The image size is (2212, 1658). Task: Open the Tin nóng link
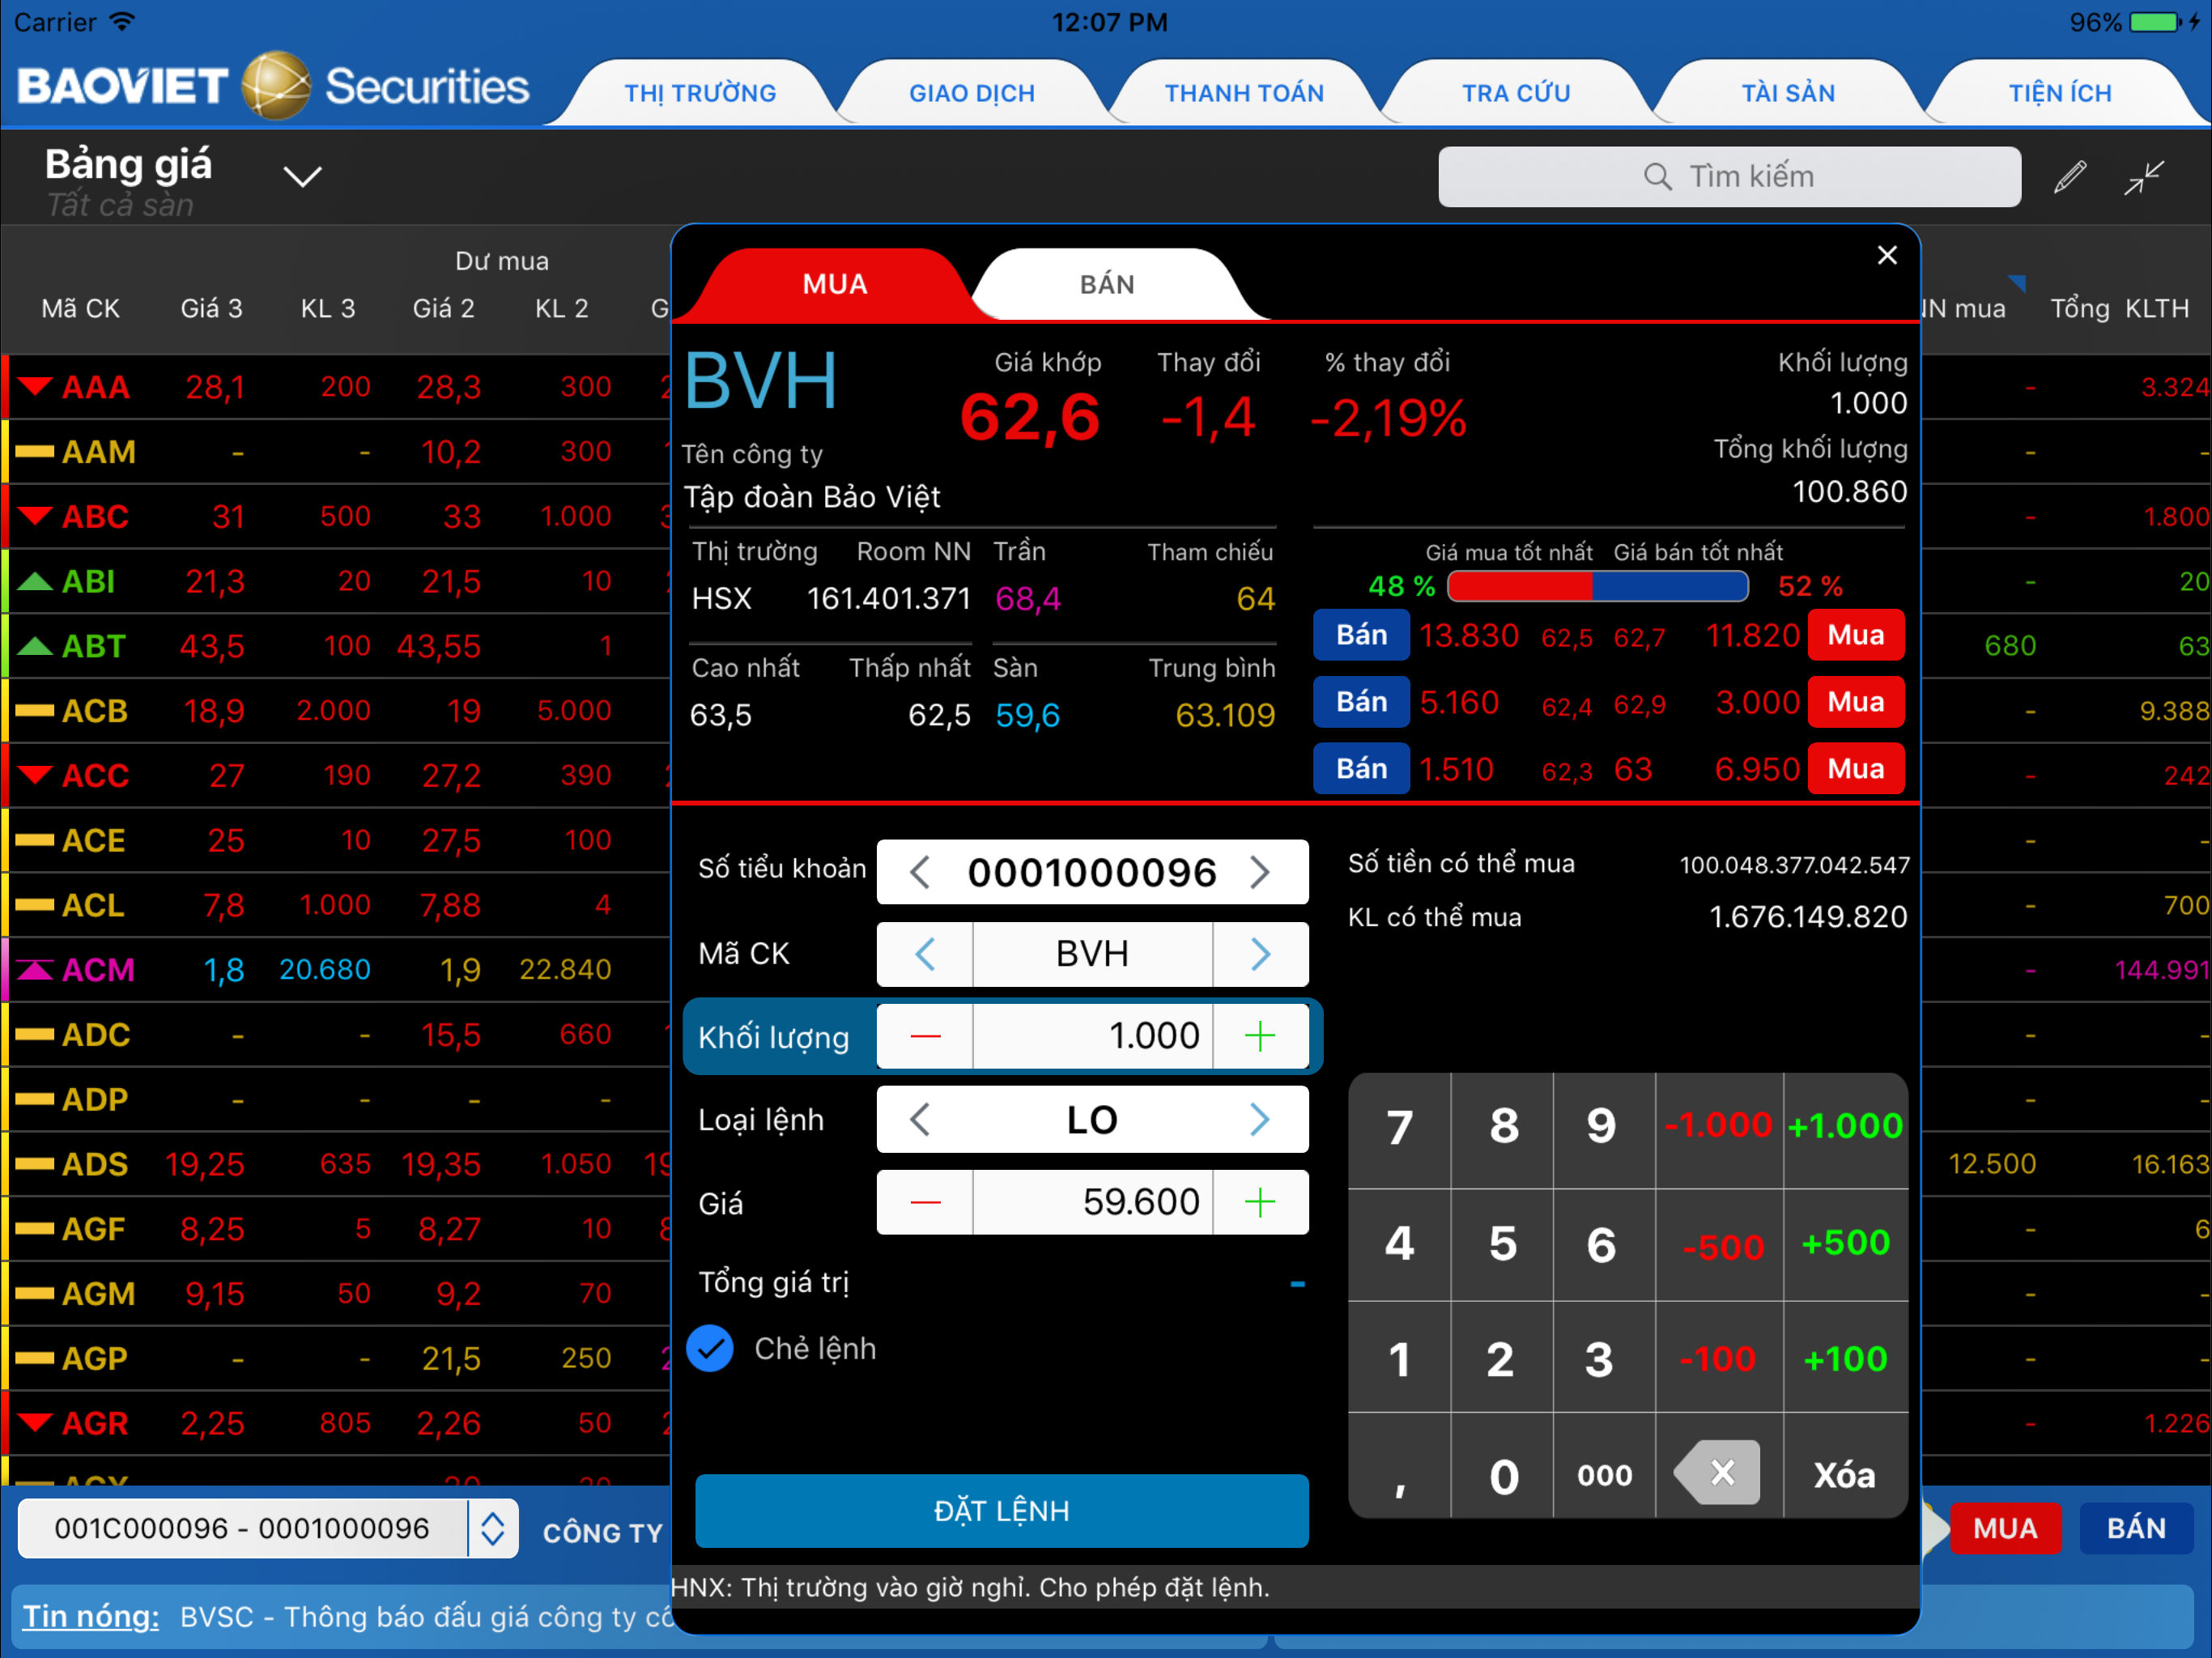point(91,1616)
